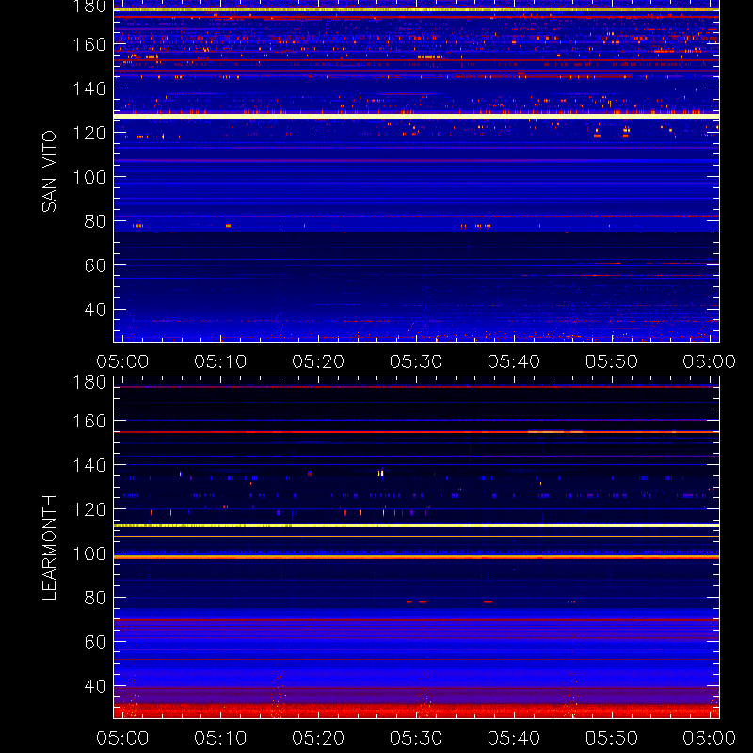Pick the 05:10 time label under San Vito plot
The width and height of the screenshot is (753, 753).
point(220,361)
